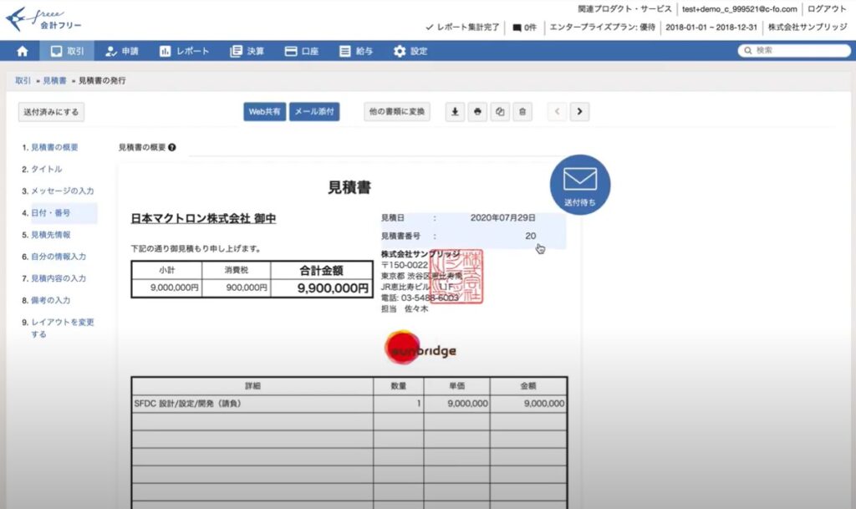Click the メール添付 button

(314, 112)
